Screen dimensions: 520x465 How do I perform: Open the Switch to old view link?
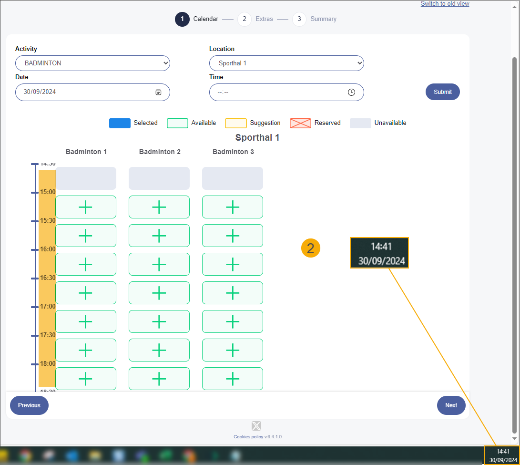(x=445, y=4)
